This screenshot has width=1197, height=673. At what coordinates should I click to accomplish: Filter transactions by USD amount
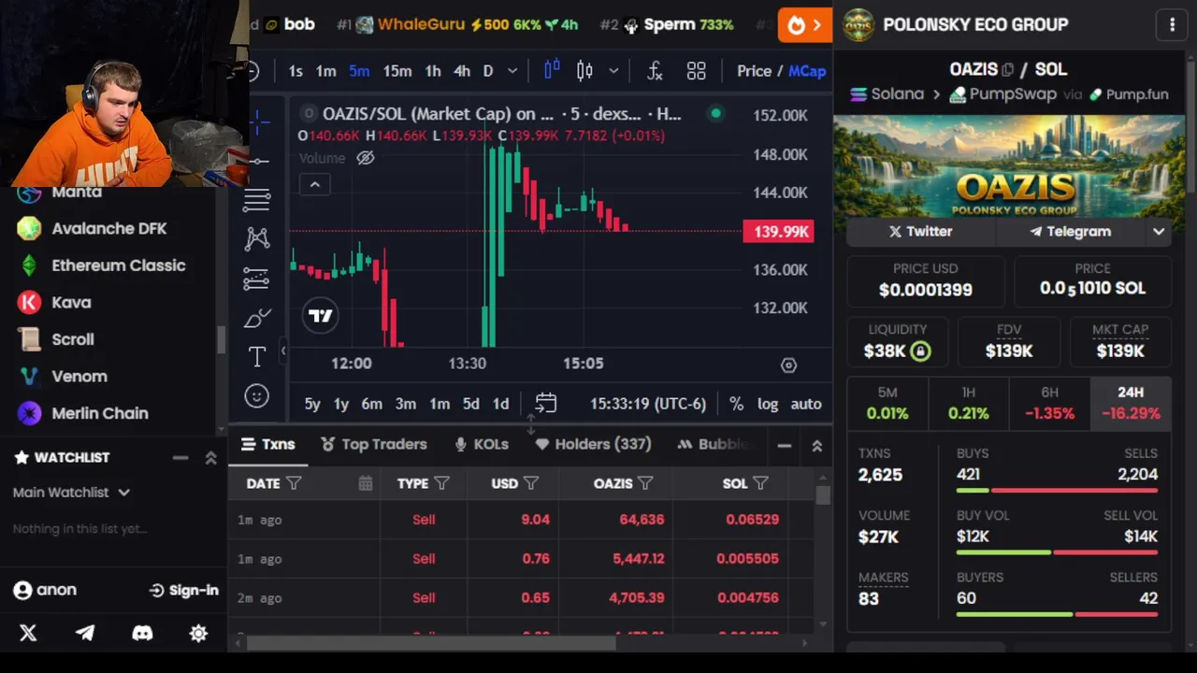(531, 483)
